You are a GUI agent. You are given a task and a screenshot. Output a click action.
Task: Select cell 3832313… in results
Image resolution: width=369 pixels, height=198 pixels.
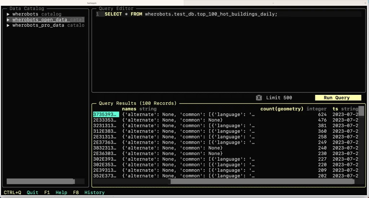click(x=105, y=148)
